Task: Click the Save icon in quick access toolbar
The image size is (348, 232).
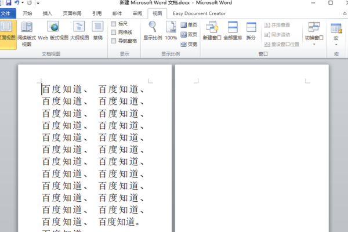Action: coord(8,3)
